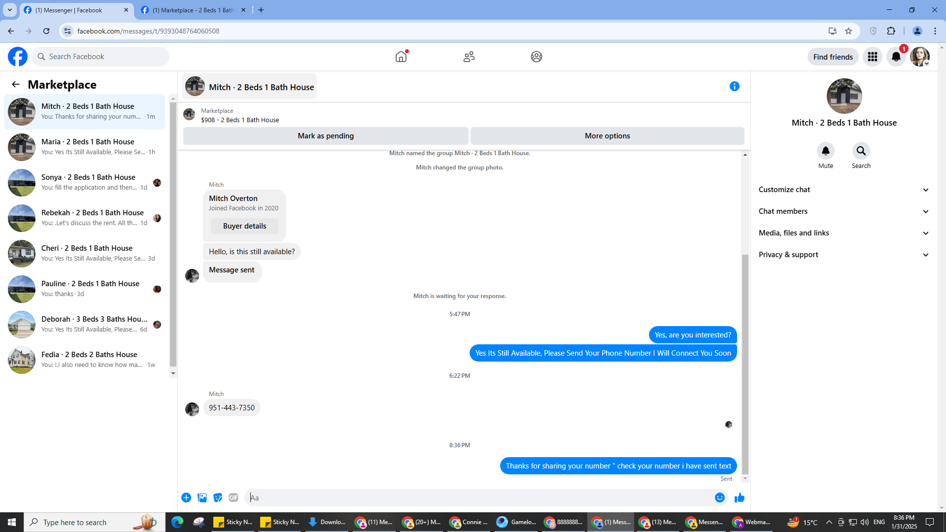Select the phone number 951-443-7350 message
The image size is (946, 532).
(232, 408)
